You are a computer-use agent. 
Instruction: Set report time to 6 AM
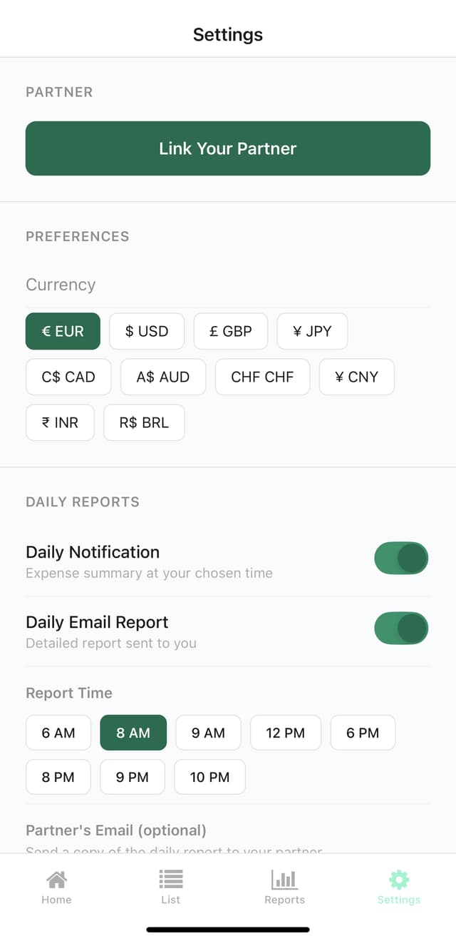(58, 733)
